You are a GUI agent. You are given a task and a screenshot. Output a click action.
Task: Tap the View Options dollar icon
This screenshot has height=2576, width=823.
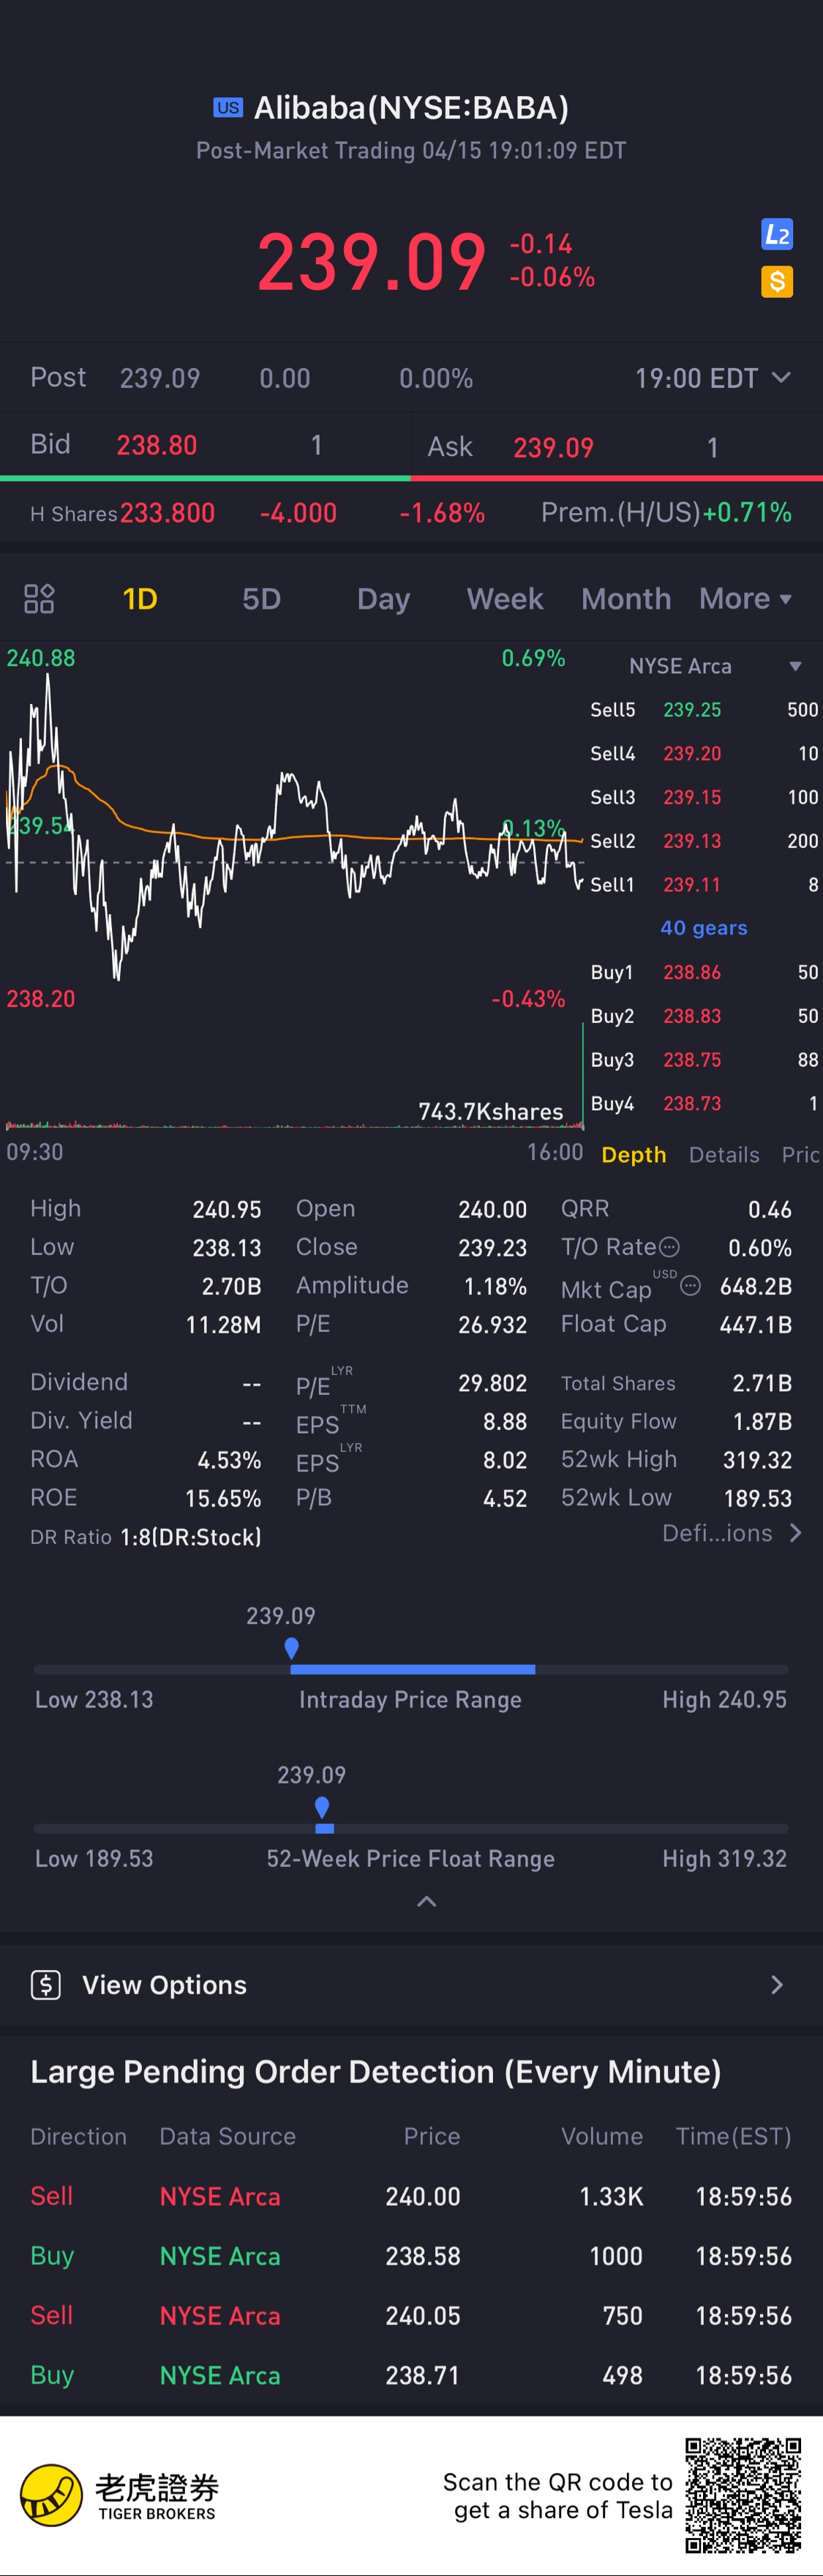click(46, 1985)
